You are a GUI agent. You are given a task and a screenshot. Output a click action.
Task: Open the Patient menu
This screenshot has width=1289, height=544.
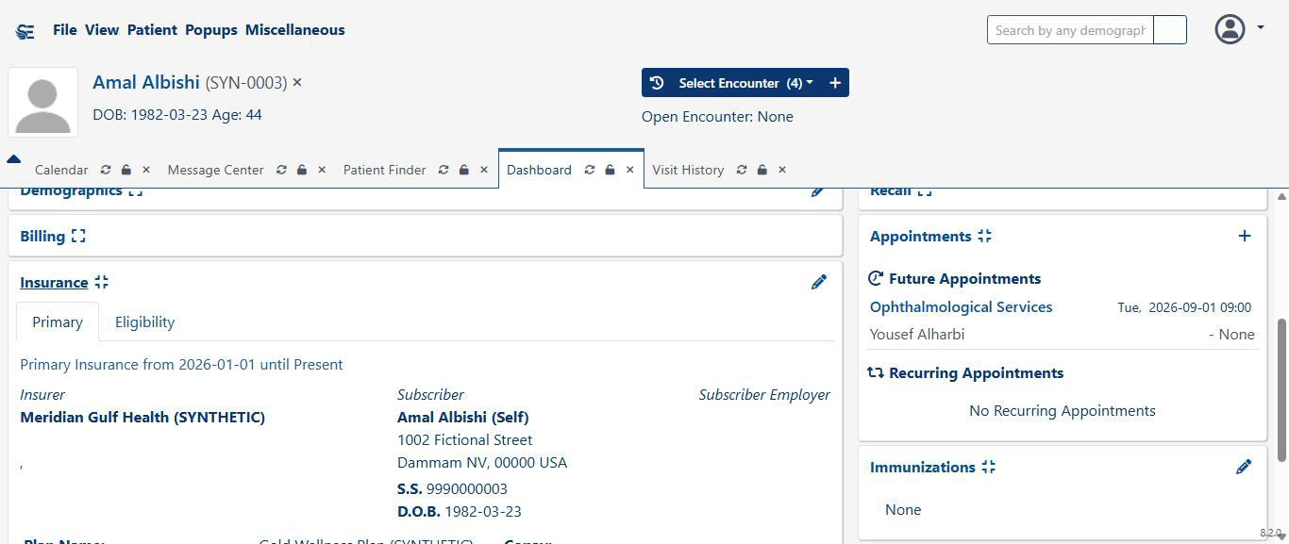coord(152,30)
